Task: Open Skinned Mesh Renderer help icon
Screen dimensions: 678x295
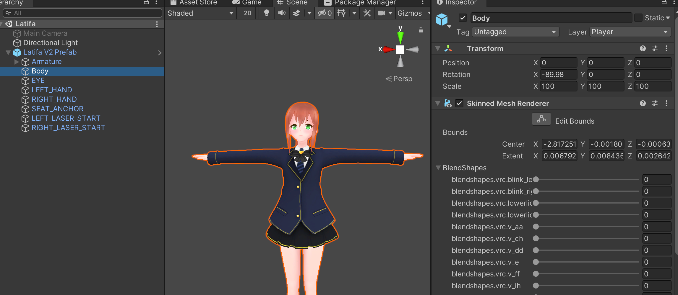Action: (643, 103)
